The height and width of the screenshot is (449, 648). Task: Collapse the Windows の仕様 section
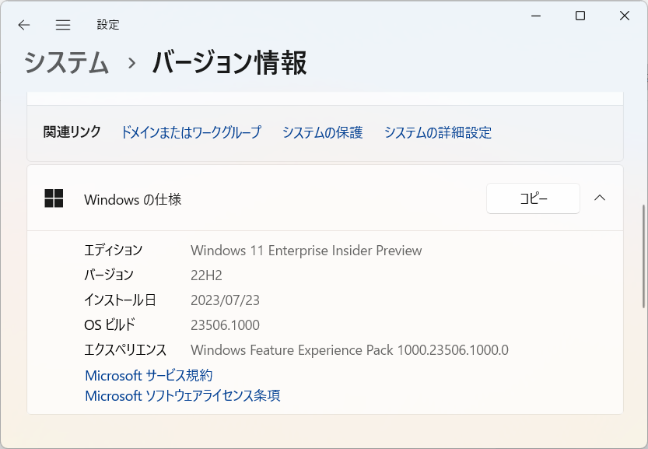tap(599, 198)
